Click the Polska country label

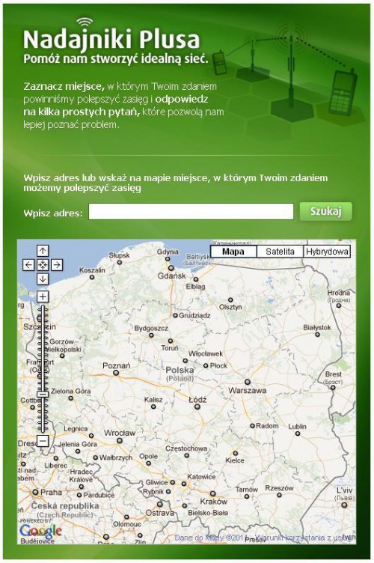pyautogui.click(x=180, y=370)
